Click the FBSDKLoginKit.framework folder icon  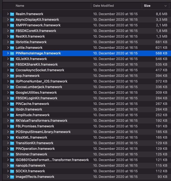12,98
